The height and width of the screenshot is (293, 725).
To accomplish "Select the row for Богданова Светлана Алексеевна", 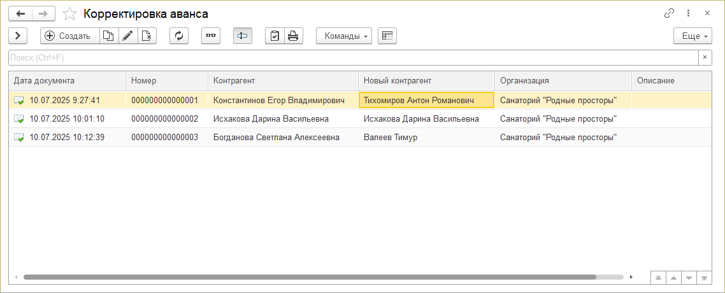I will pos(276,137).
